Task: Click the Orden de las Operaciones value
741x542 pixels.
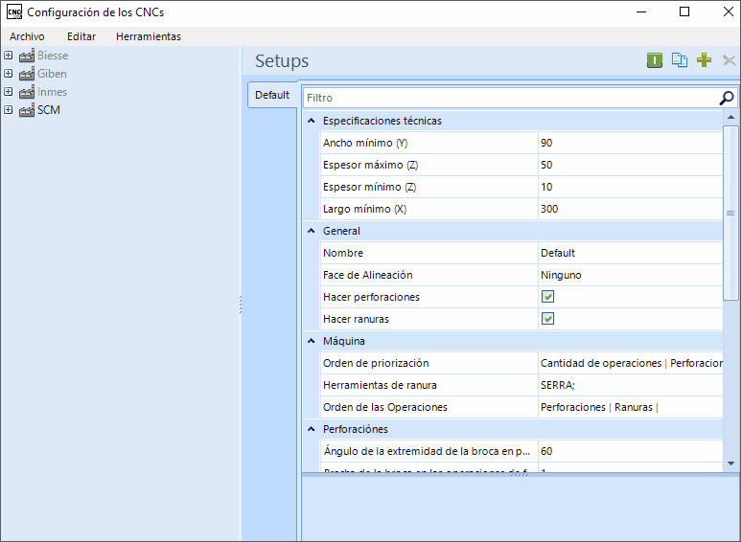Action: pyautogui.click(x=631, y=407)
